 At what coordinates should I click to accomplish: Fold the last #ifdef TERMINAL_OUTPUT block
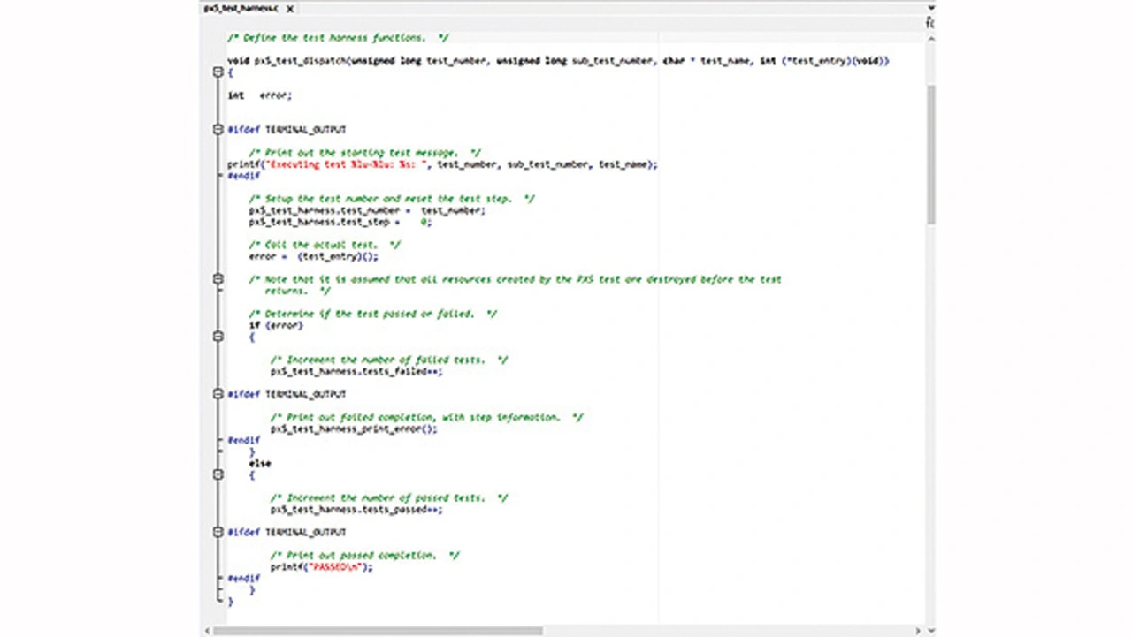[218, 532]
